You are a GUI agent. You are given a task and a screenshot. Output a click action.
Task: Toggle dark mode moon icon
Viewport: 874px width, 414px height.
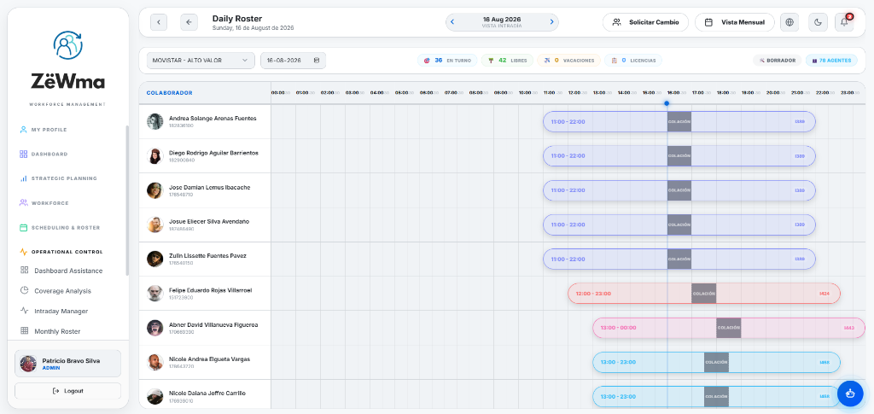(x=818, y=22)
